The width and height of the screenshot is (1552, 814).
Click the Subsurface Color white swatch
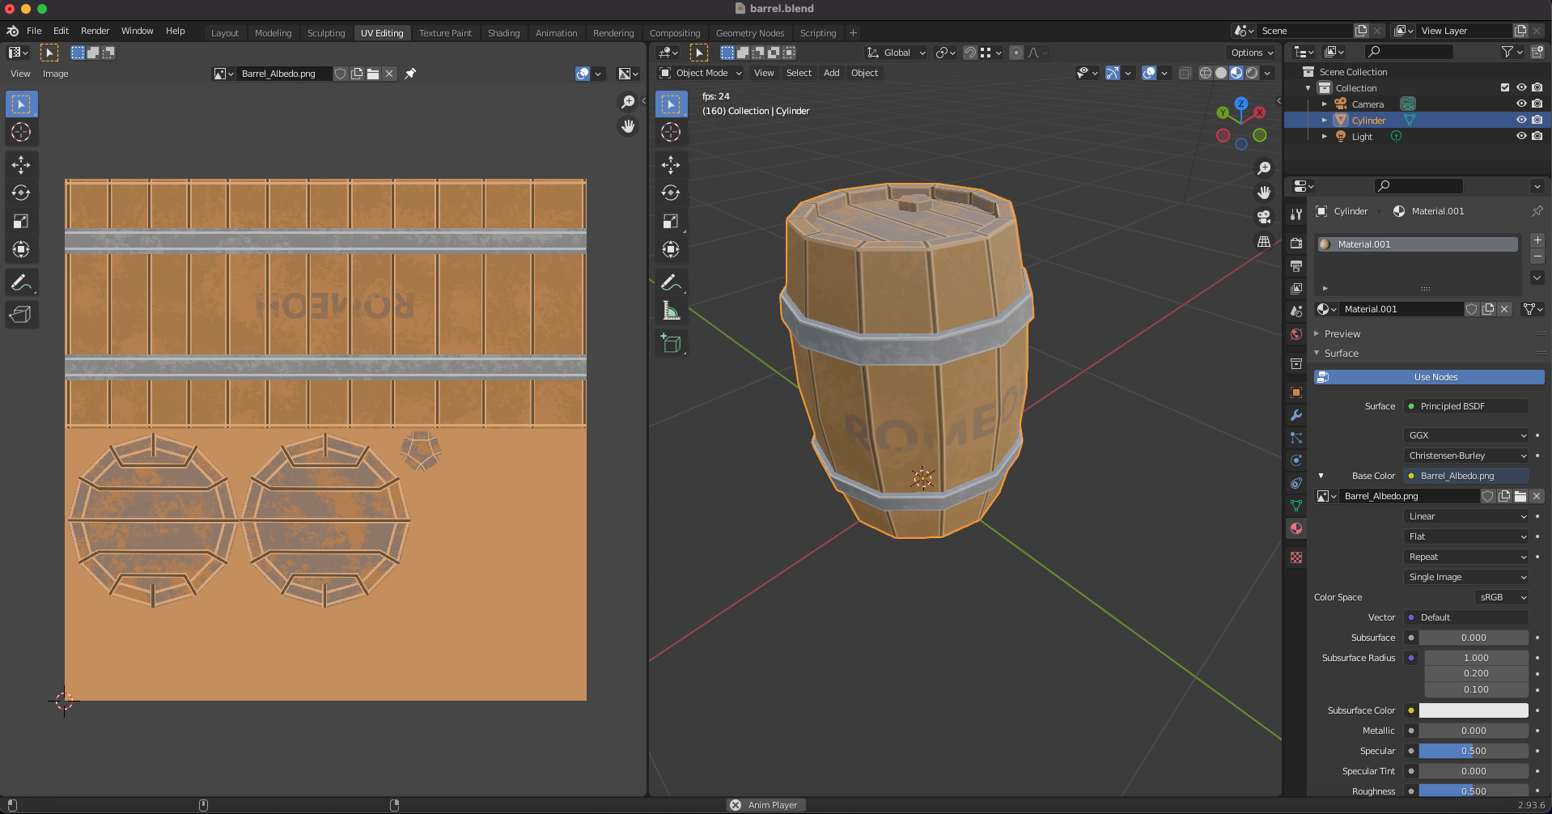[1473, 710]
